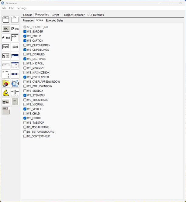This screenshot has height=202, width=186.
Task: Choose the calendar date control tool
Action: click(15, 65)
